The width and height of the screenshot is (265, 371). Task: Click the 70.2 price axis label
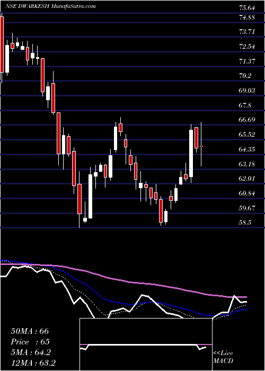click(x=245, y=76)
